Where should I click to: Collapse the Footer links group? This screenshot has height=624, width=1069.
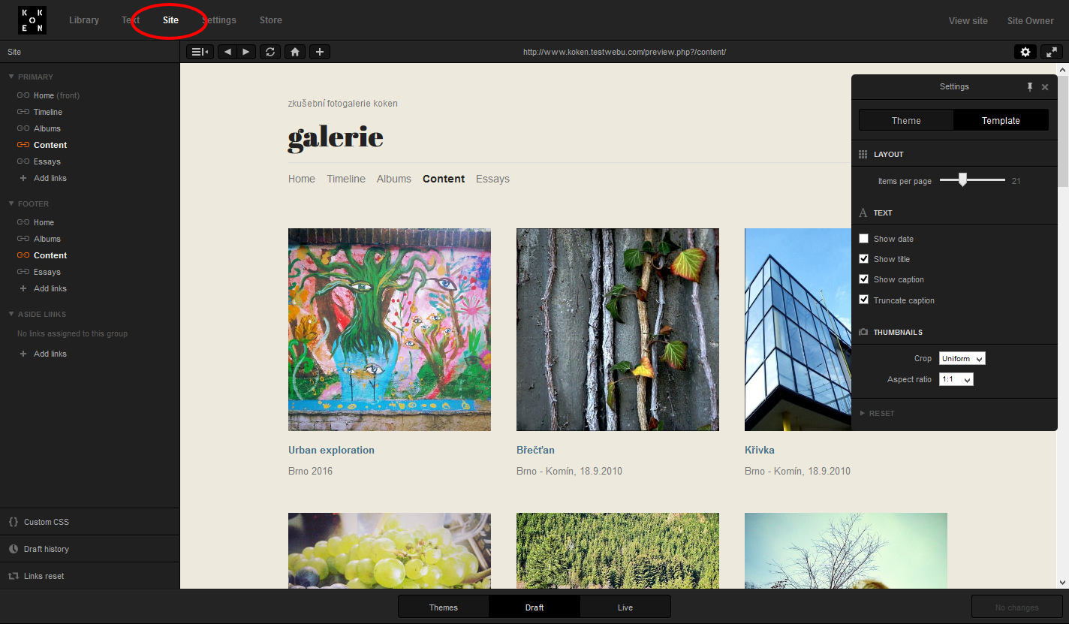[x=11, y=203]
